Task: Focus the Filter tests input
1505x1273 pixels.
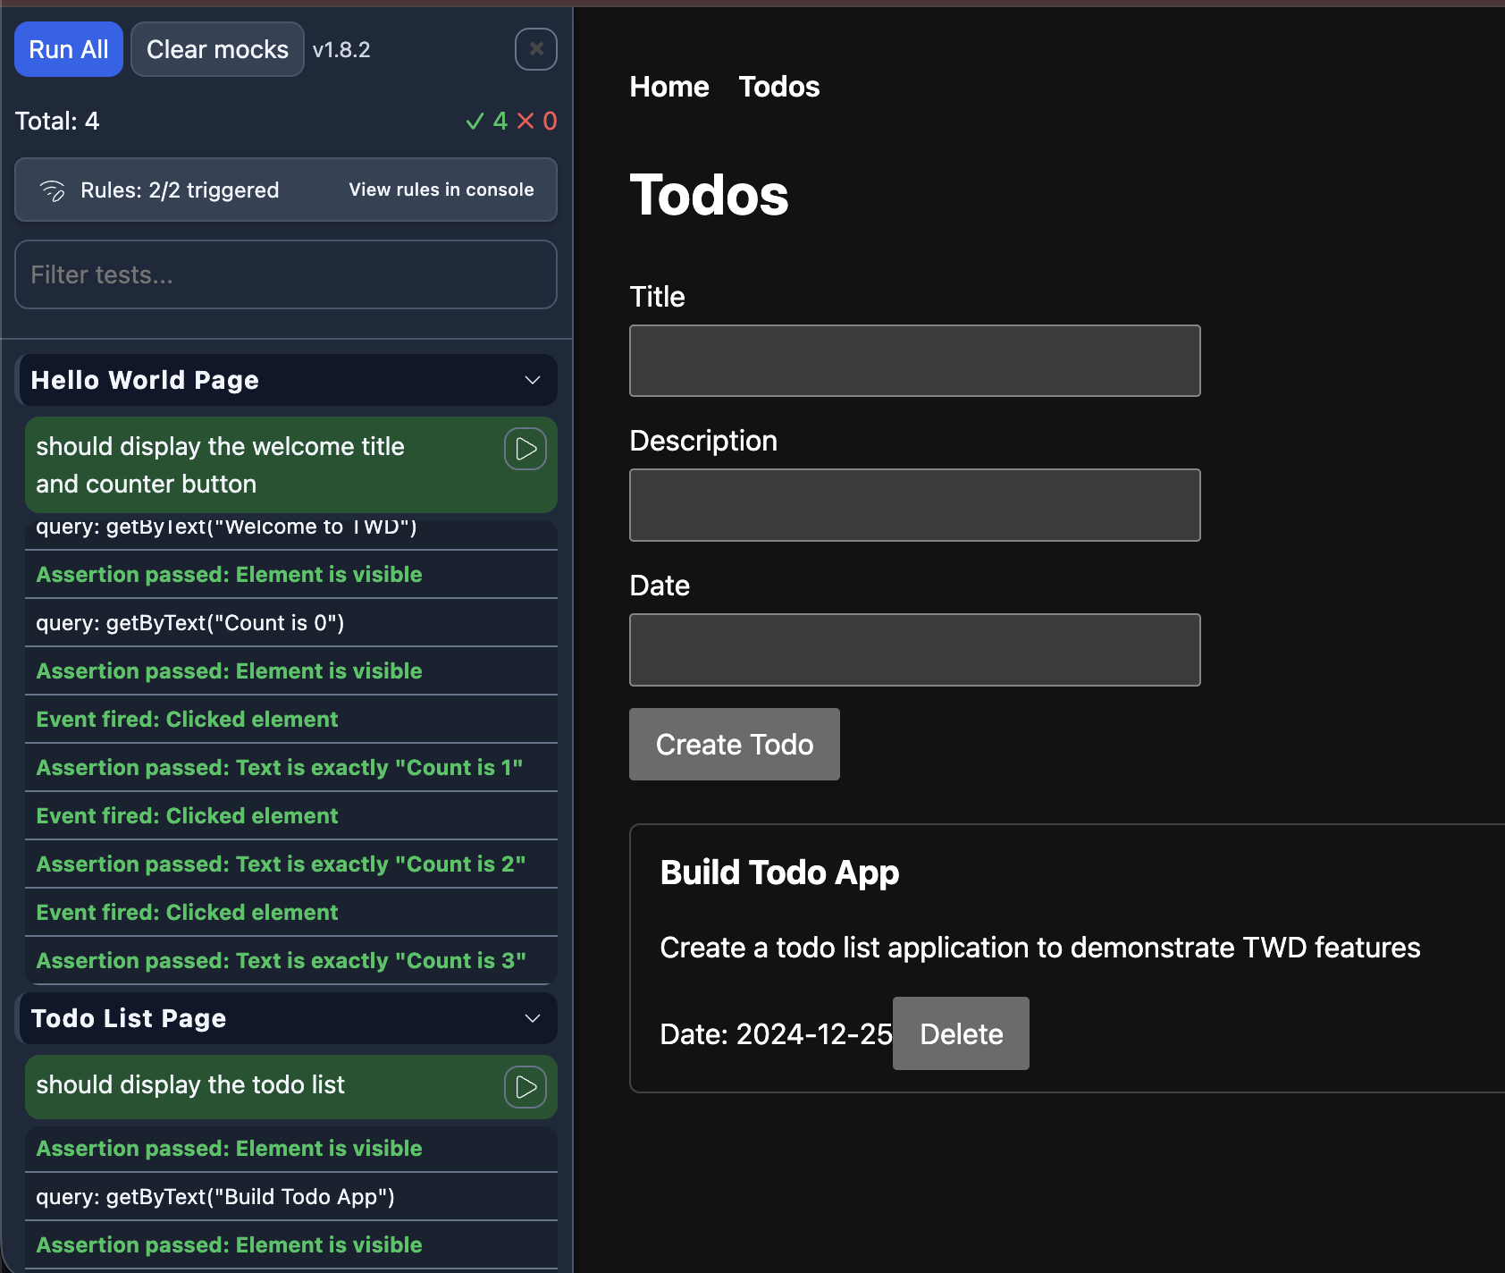Action: 286,274
